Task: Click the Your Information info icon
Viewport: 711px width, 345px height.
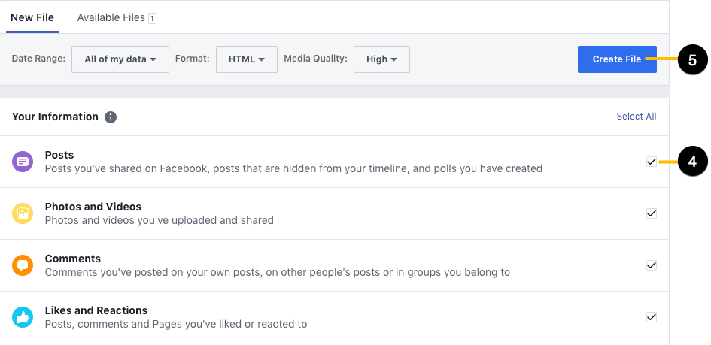Action: click(111, 117)
